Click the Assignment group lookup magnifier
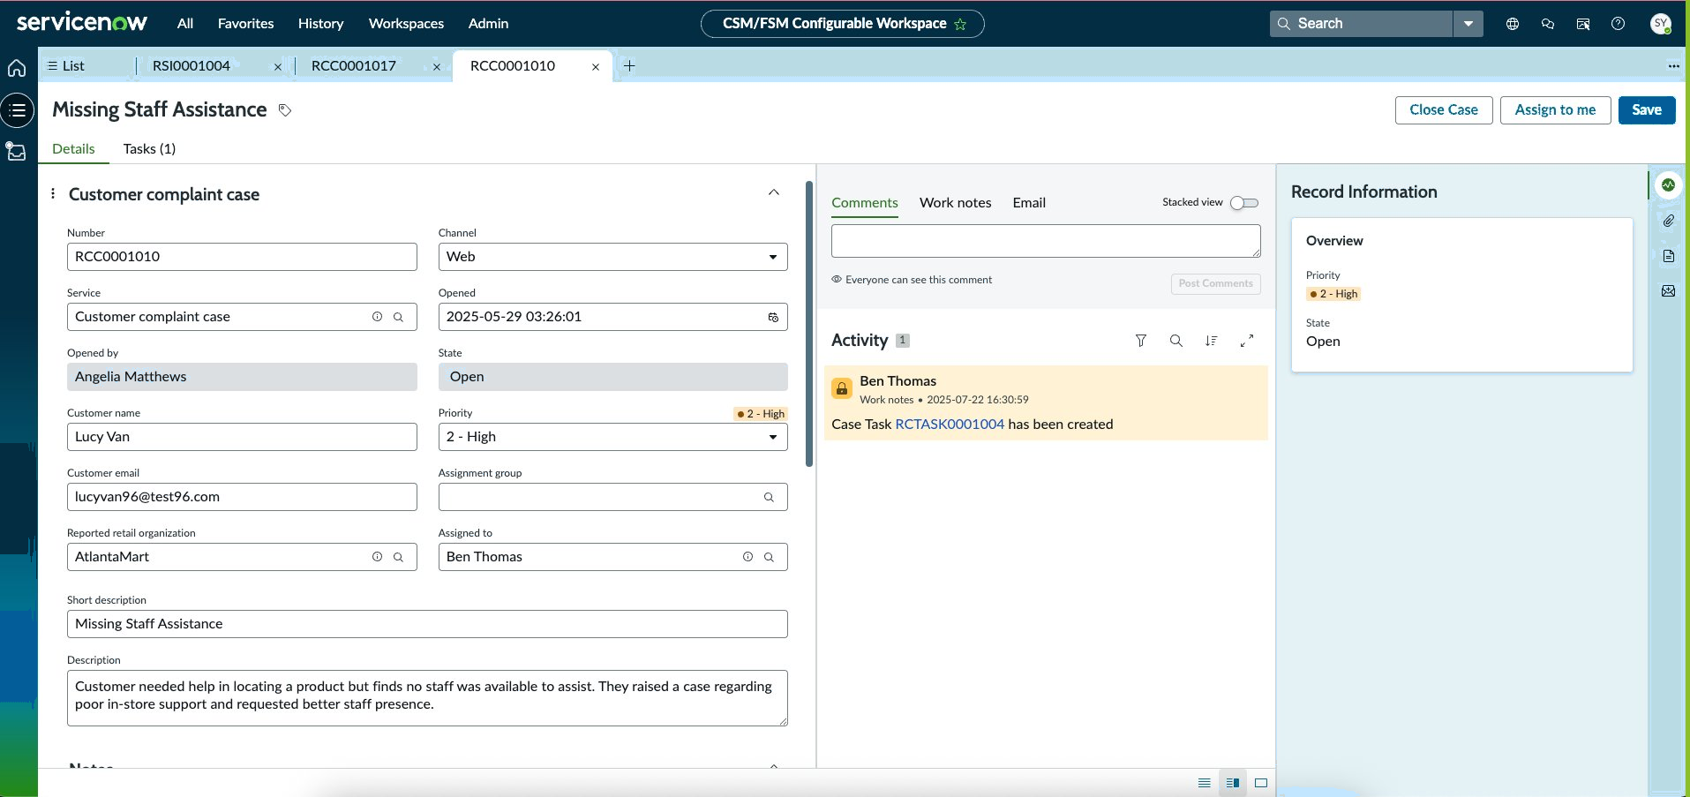1690x797 pixels. coord(769,497)
